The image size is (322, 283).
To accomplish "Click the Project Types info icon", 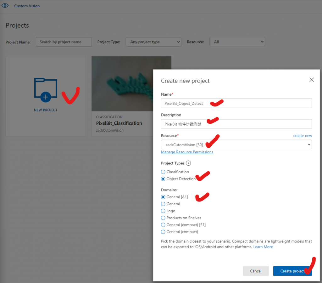I will pos(188,163).
